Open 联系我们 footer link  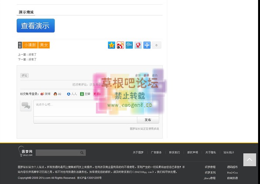pos(174,152)
